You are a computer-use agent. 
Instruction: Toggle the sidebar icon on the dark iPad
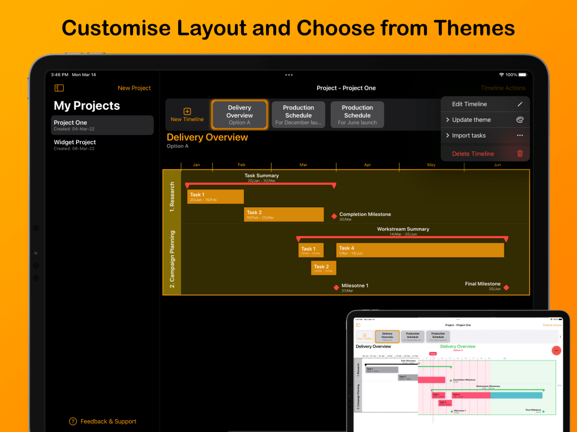point(59,88)
